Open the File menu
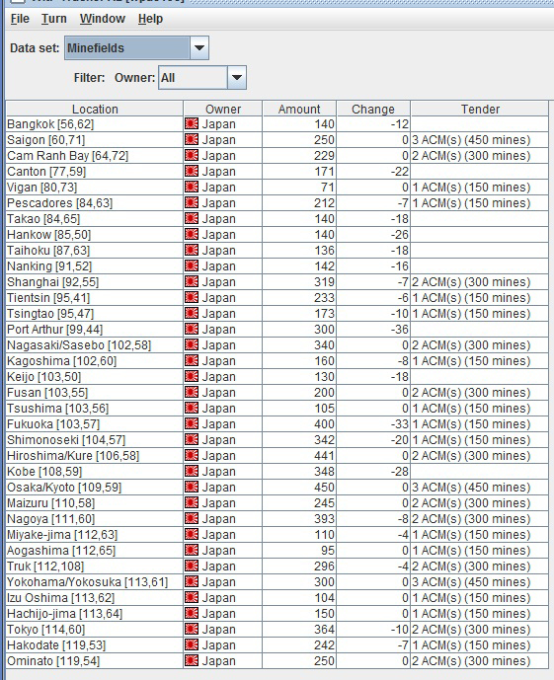Viewport: 554px width, 680px height. coord(20,19)
